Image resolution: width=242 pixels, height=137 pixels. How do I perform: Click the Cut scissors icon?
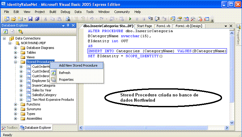tap(46, 19)
